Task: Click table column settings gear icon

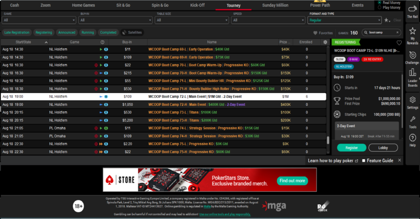Action: click(x=325, y=42)
